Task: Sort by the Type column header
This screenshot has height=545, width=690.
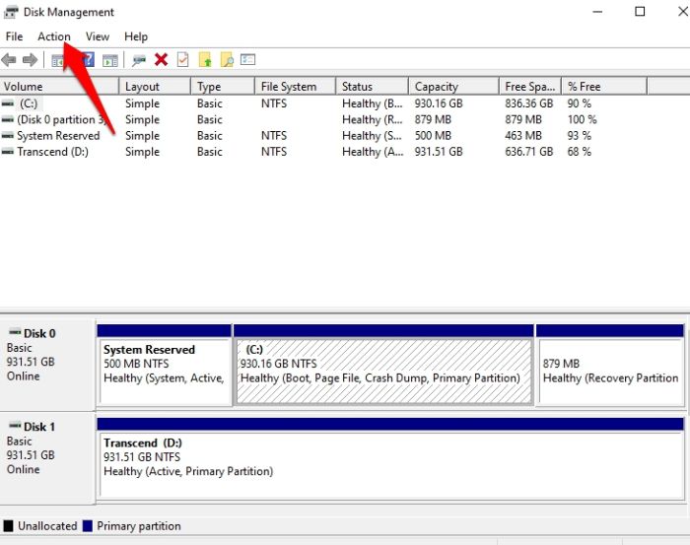Action: 223,86
